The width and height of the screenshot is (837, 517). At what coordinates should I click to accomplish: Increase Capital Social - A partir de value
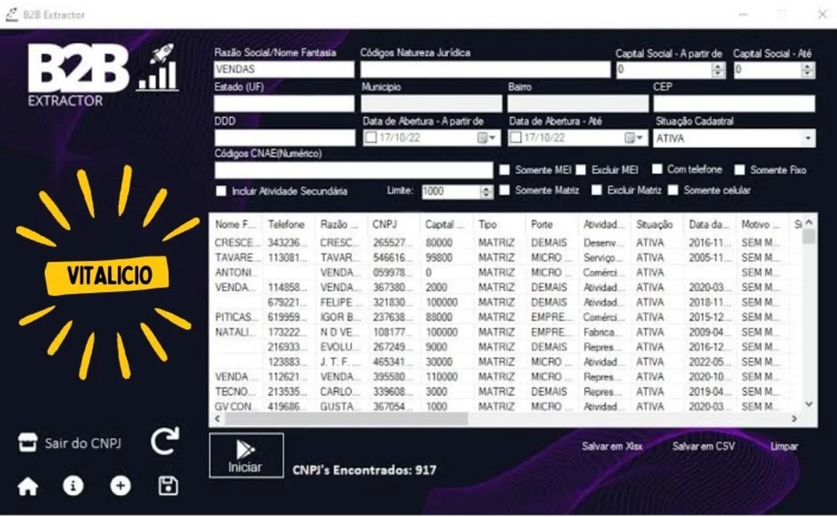point(718,67)
